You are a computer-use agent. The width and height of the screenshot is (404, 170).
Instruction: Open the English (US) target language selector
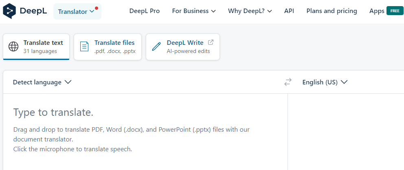325,82
